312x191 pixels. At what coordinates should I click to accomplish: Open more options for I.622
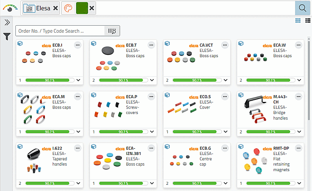coord(78,148)
